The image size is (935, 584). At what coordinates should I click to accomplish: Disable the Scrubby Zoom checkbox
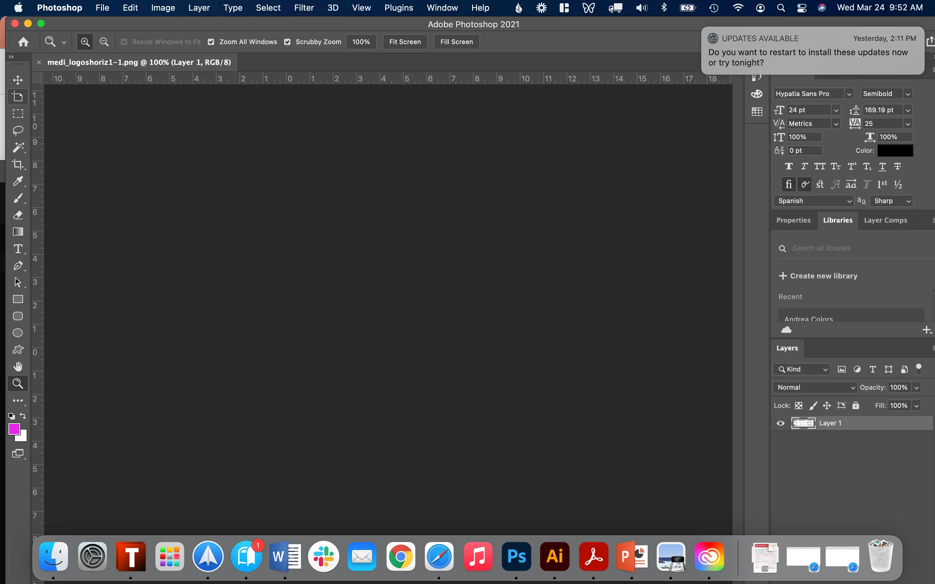[x=287, y=42]
